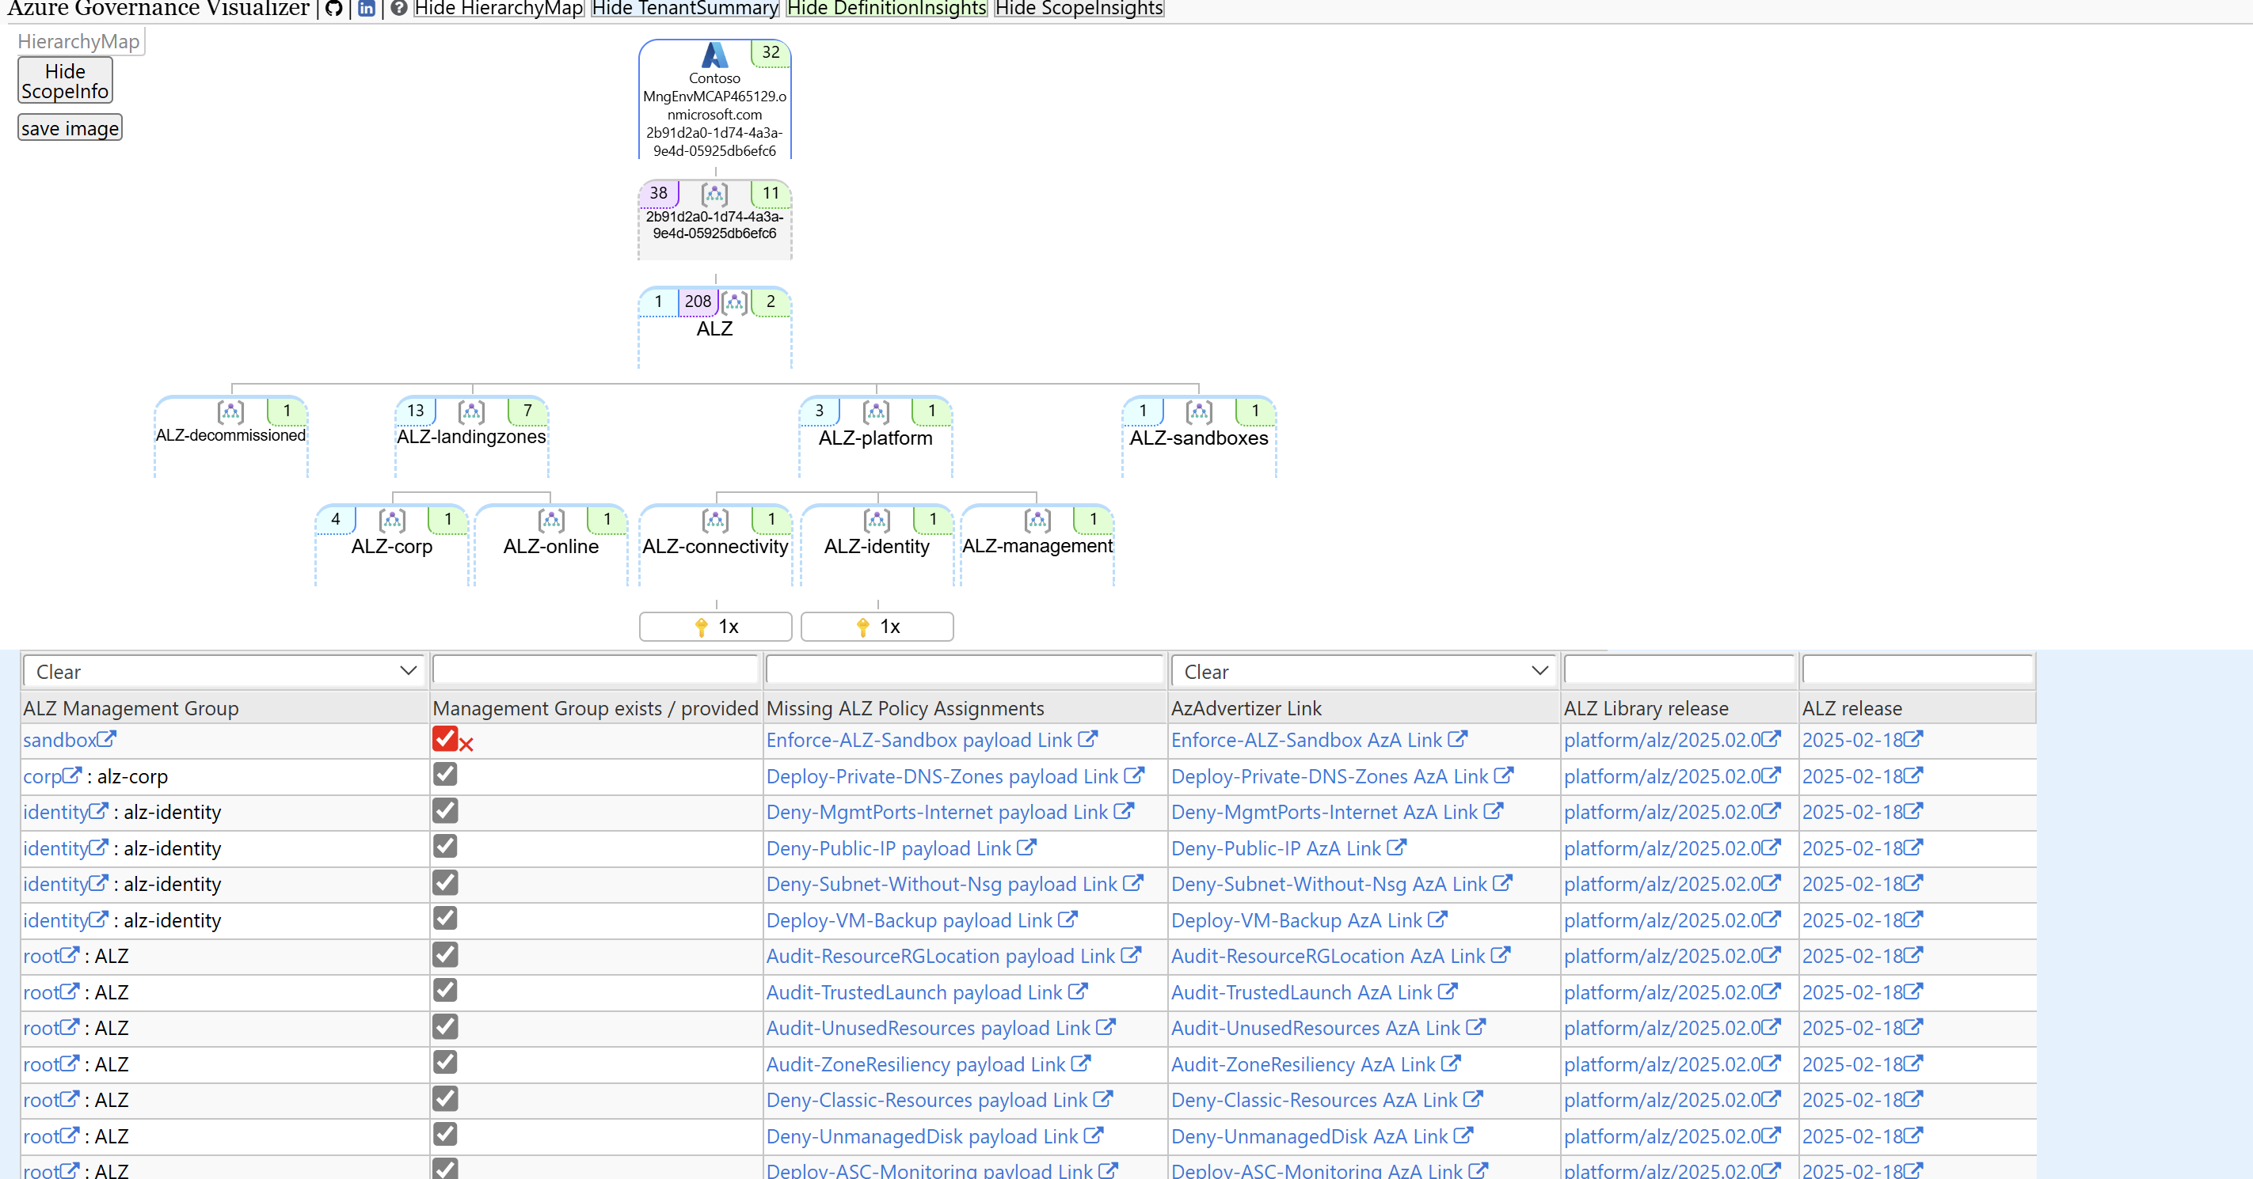Toggle checkbox in Audit-TrustedLaunch row
The height and width of the screenshot is (1179, 2253).
(x=445, y=990)
